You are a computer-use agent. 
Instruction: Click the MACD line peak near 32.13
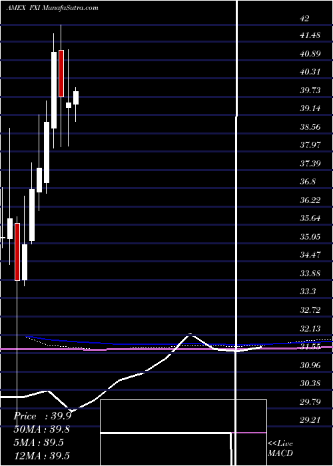tap(190, 335)
